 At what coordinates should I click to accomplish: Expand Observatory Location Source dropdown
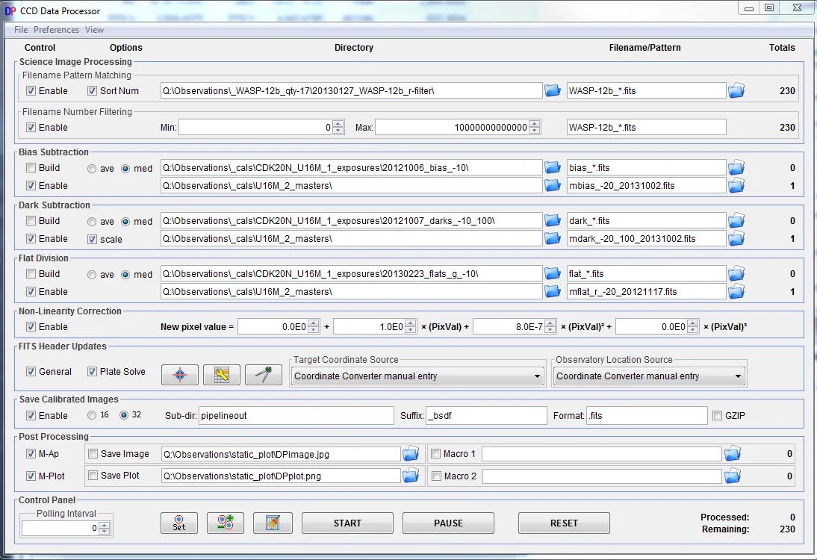point(649,376)
